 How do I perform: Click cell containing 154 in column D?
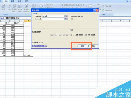click(x=10, y=44)
